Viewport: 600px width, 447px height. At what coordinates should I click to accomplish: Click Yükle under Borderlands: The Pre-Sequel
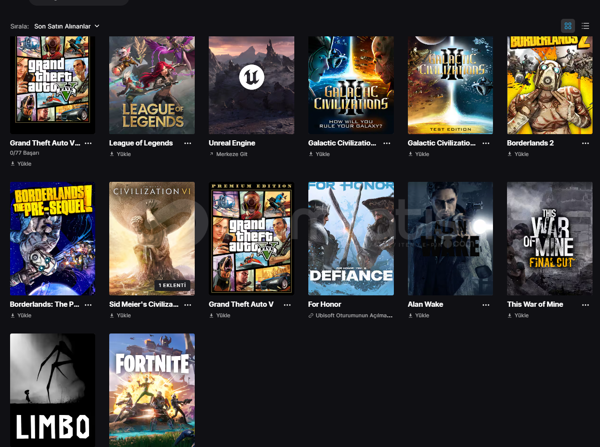tap(21, 315)
